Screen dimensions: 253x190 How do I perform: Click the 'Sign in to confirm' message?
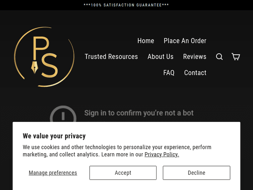(x=139, y=113)
